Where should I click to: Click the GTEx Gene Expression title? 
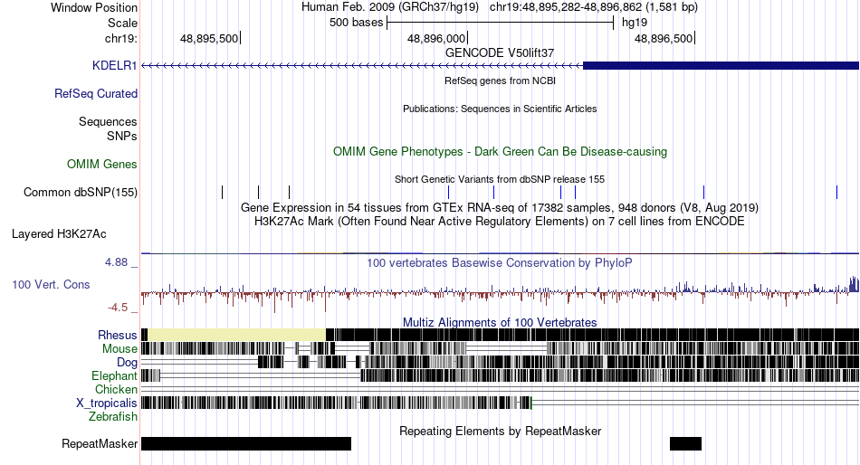click(500, 207)
